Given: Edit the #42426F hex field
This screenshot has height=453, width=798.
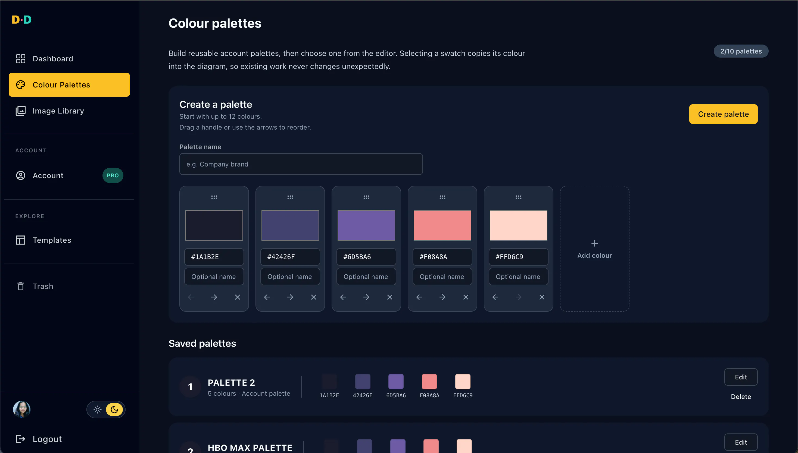Looking at the screenshot, I should pyautogui.click(x=290, y=257).
